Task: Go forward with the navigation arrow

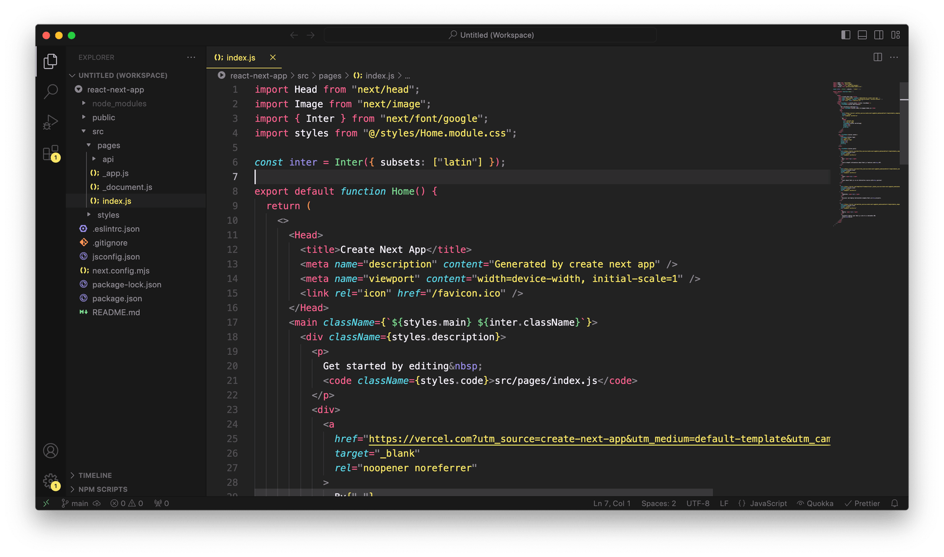Action: click(x=310, y=35)
